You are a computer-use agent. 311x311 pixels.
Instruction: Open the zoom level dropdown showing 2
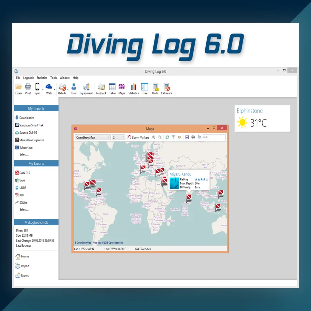[117, 137]
